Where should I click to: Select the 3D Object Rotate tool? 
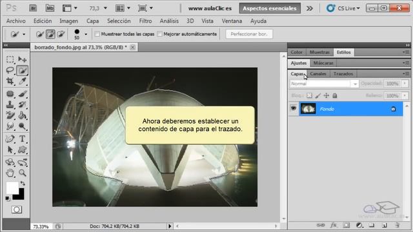(x=10, y=162)
